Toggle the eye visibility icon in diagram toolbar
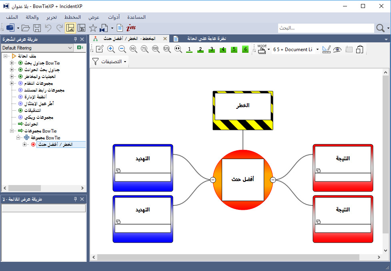 coord(337,50)
